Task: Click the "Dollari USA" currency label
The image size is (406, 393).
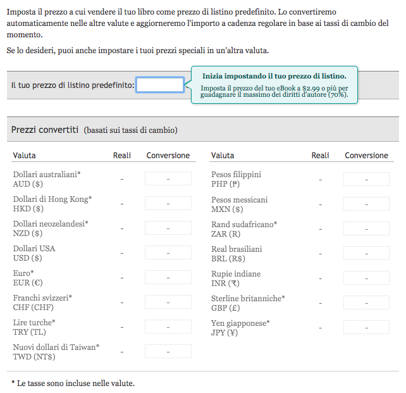Action: pyautogui.click(x=34, y=249)
